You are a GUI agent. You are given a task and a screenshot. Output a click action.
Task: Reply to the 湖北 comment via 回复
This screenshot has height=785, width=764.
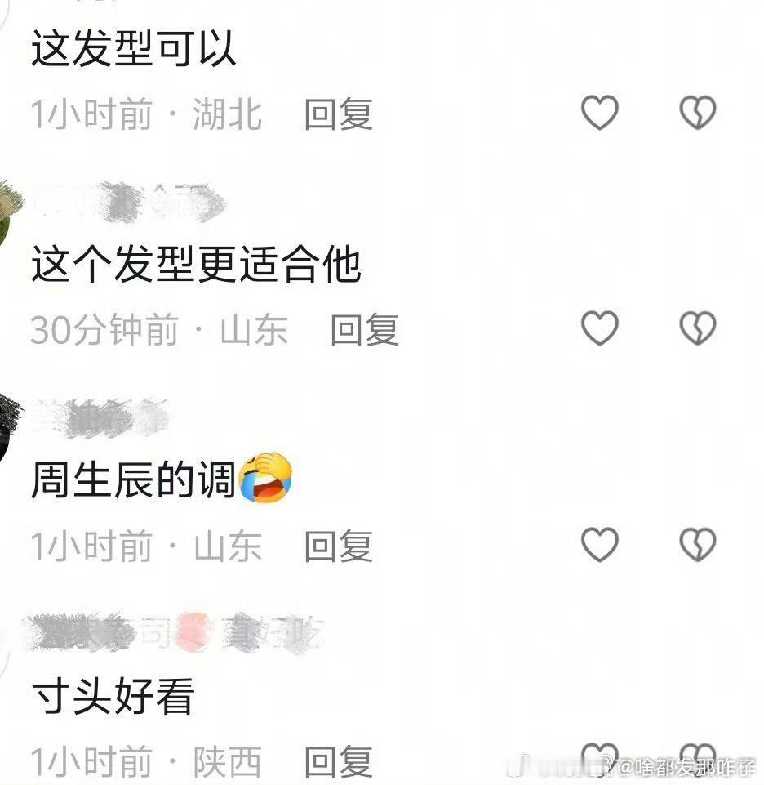pos(339,114)
